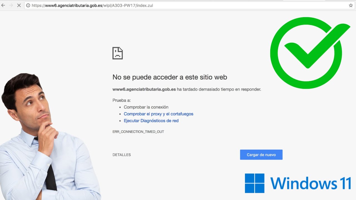Click bold 'www6.agenciatributaria.gob.es' text in message

(x=144, y=89)
